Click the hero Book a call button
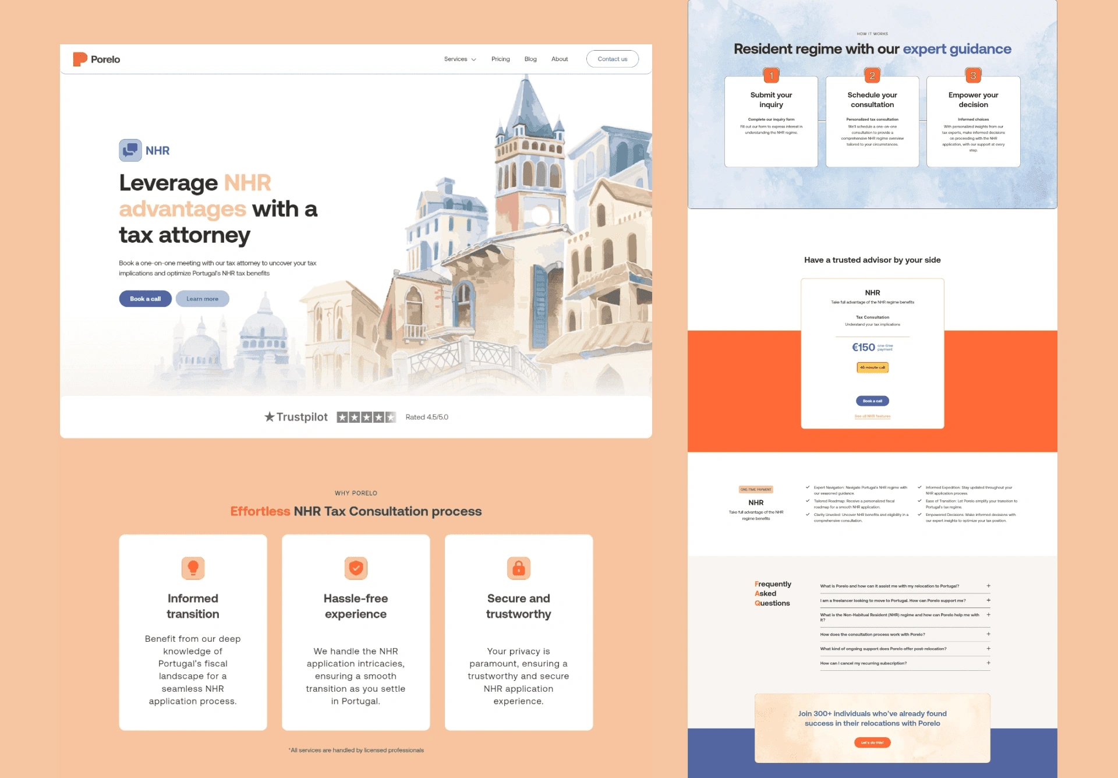 (x=145, y=299)
